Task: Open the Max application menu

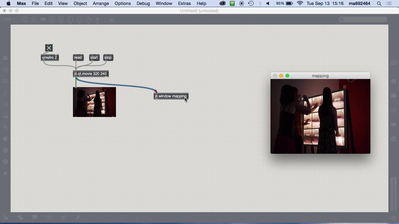Action: point(21,3)
